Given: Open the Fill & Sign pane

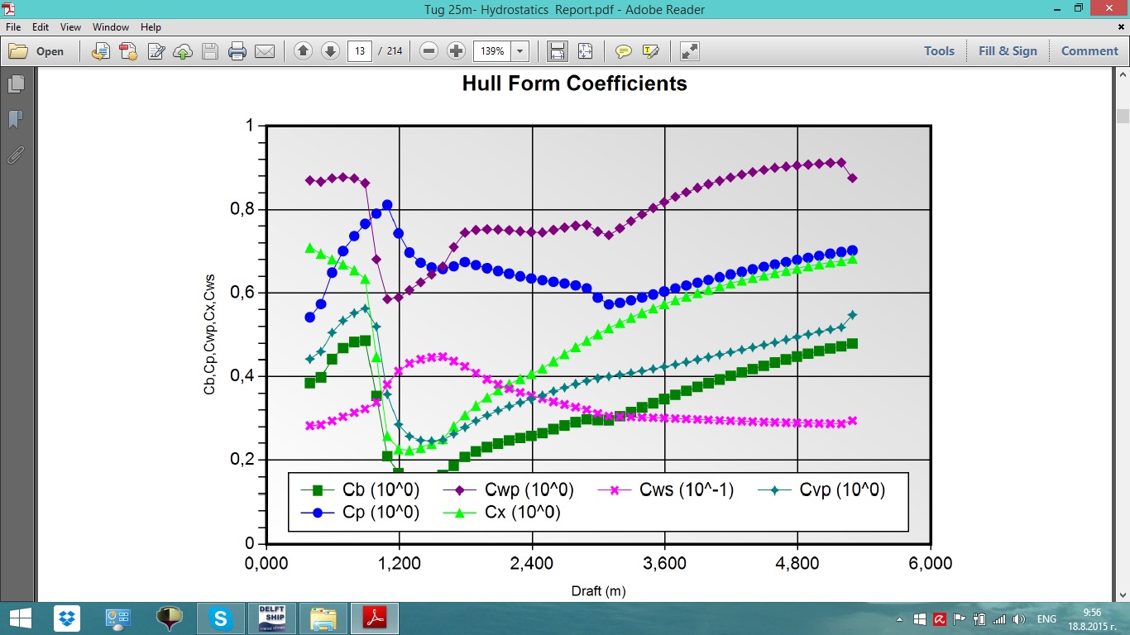Looking at the screenshot, I should (1008, 51).
